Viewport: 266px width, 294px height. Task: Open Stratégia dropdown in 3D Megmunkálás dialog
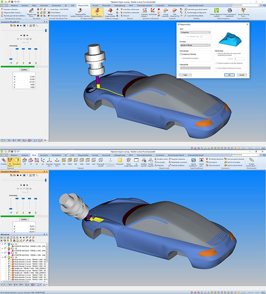(195, 45)
